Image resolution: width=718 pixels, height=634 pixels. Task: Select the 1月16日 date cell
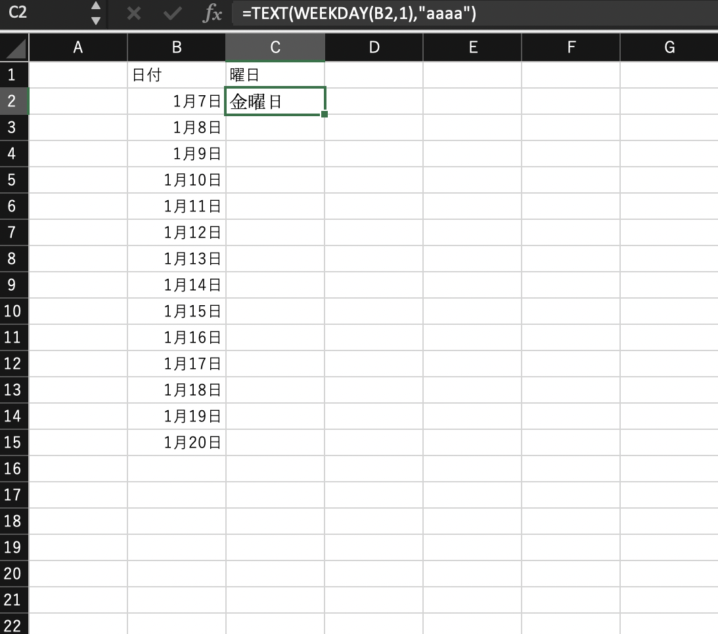(x=176, y=337)
